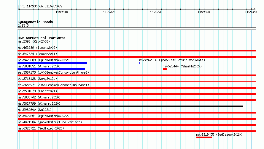The height and width of the screenshot is (149, 264).
Task: Click the tiny blue marker under nsv4562936
Action: tap(140, 63)
